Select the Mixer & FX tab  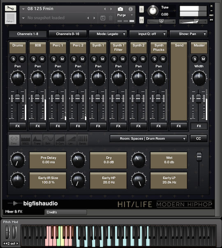[23, 212]
